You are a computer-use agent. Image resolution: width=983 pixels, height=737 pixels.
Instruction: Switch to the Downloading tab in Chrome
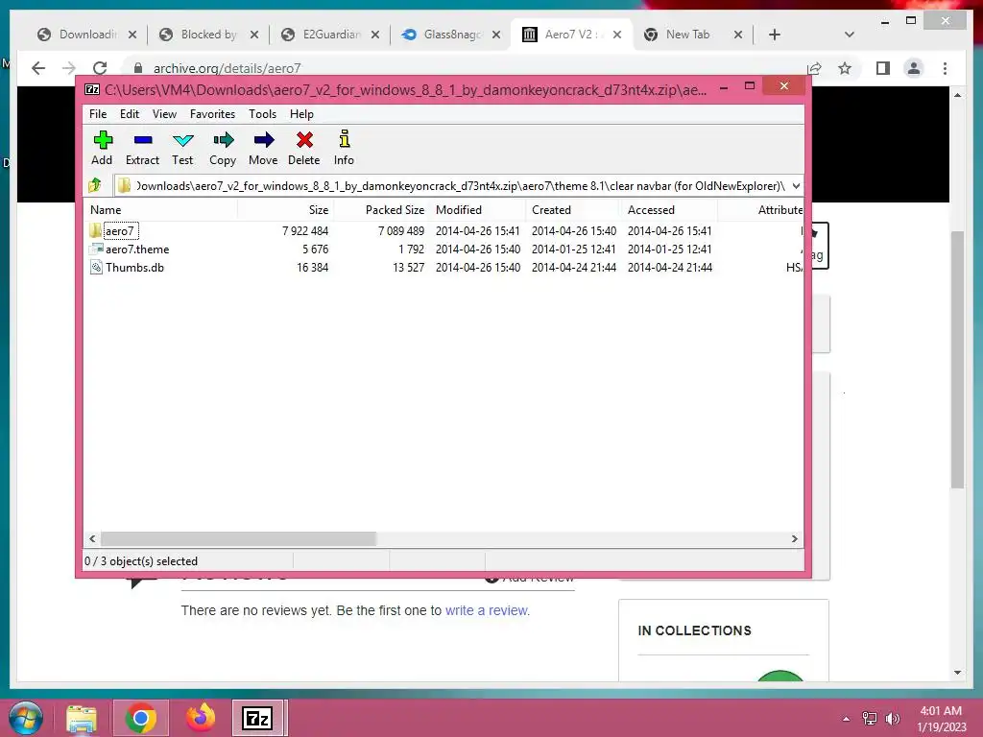[87, 35]
